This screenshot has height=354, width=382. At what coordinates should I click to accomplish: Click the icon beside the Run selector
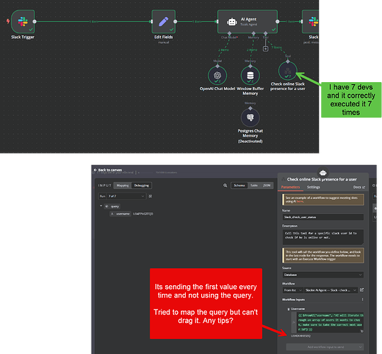pyautogui.click(x=150, y=196)
